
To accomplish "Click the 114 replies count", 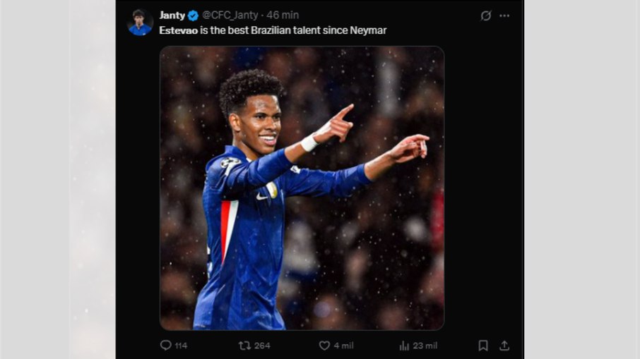I will click(x=181, y=346).
